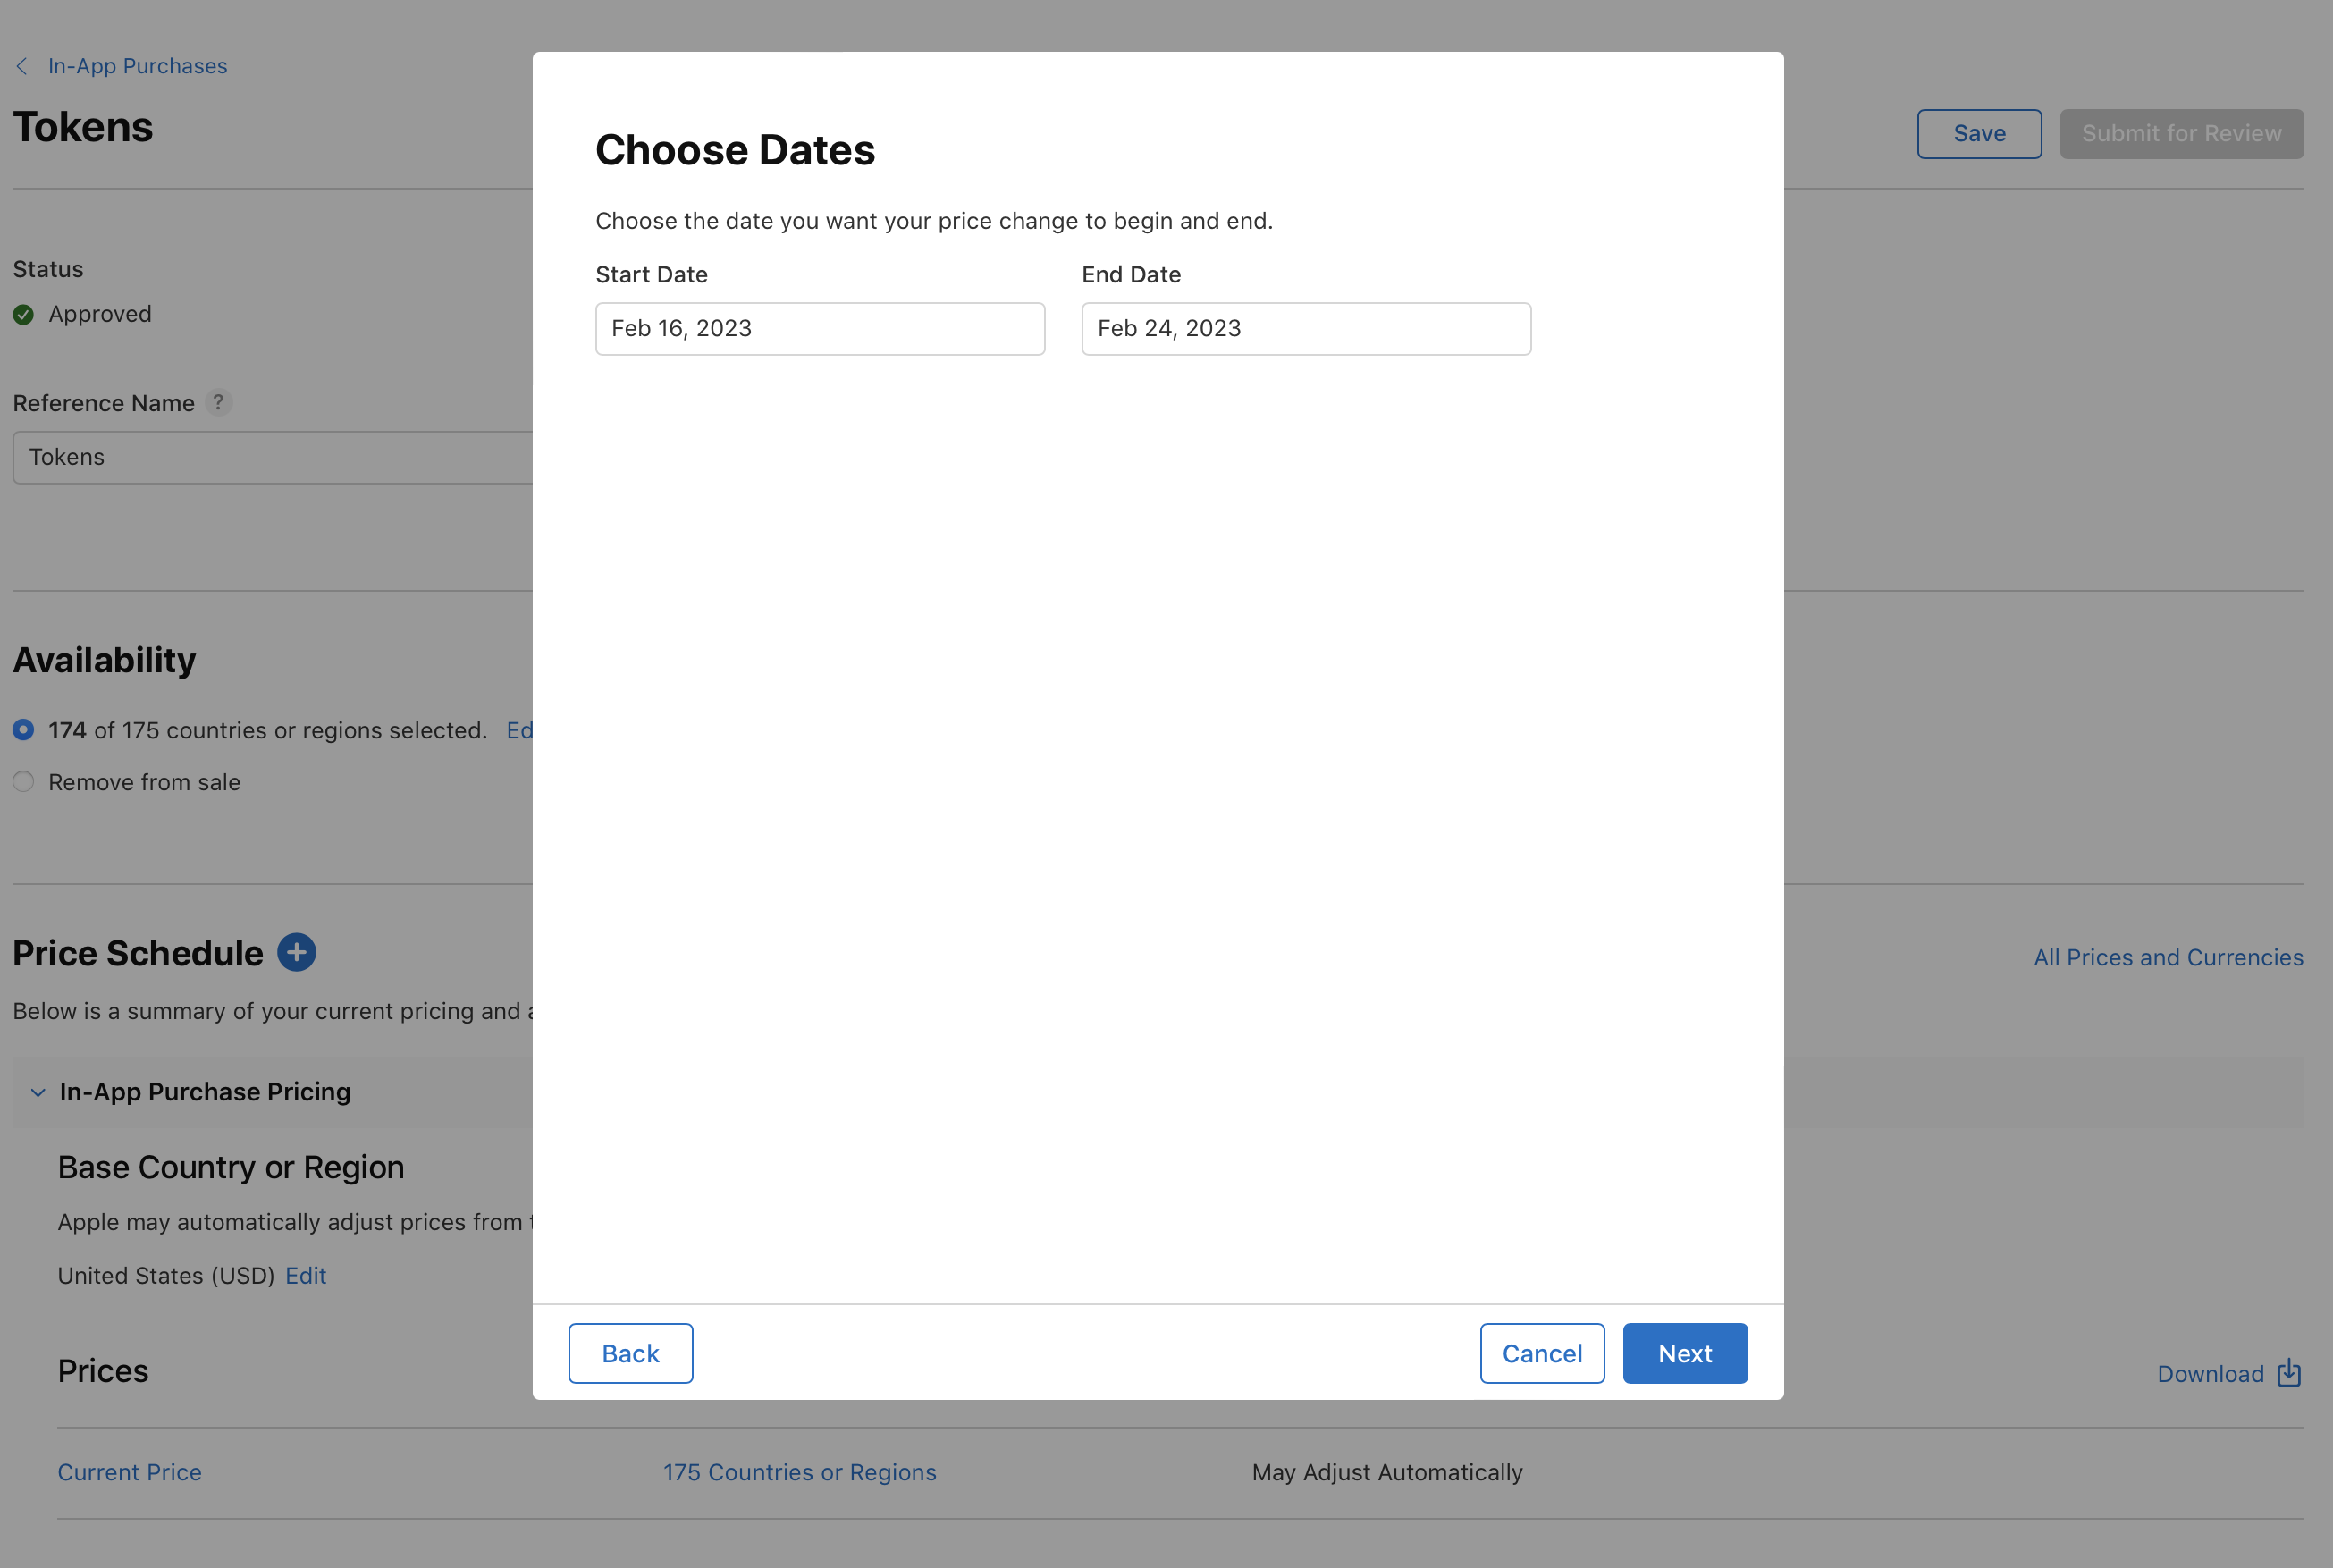Click the Approved status checkmark icon
Image resolution: width=2333 pixels, height=1568 pixels.
pyautogui.click(x=23, y=314)
